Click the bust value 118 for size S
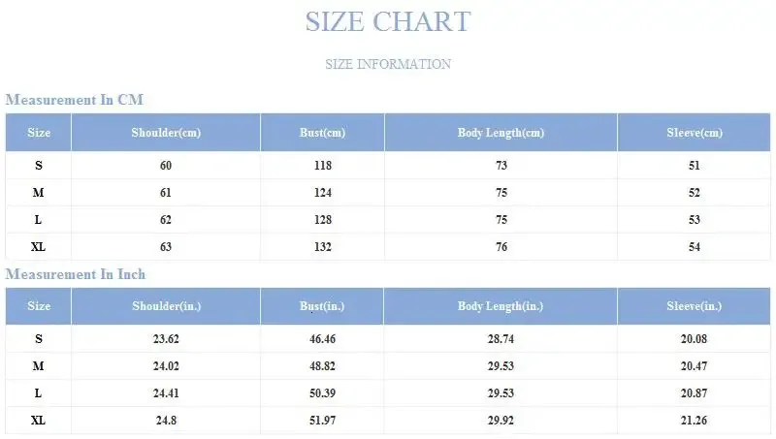 coord(323,166)
